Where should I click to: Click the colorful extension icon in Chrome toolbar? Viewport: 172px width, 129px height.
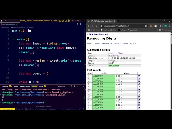(152, 26)
